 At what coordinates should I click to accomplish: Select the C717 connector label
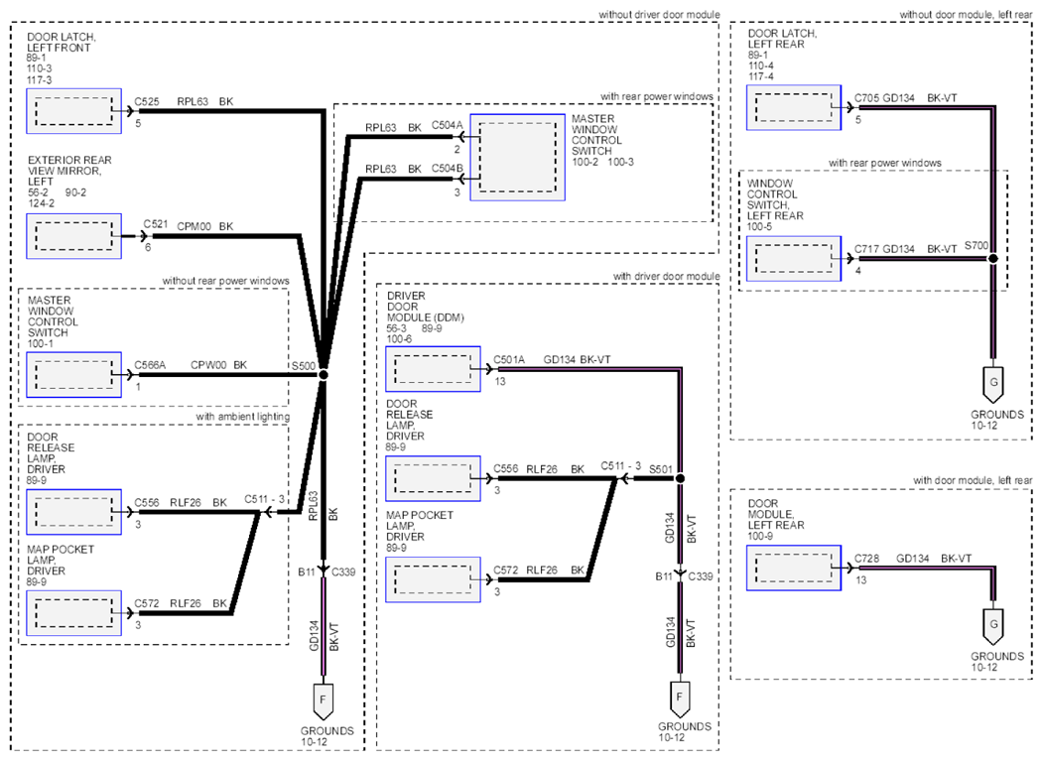pos(866,249)
